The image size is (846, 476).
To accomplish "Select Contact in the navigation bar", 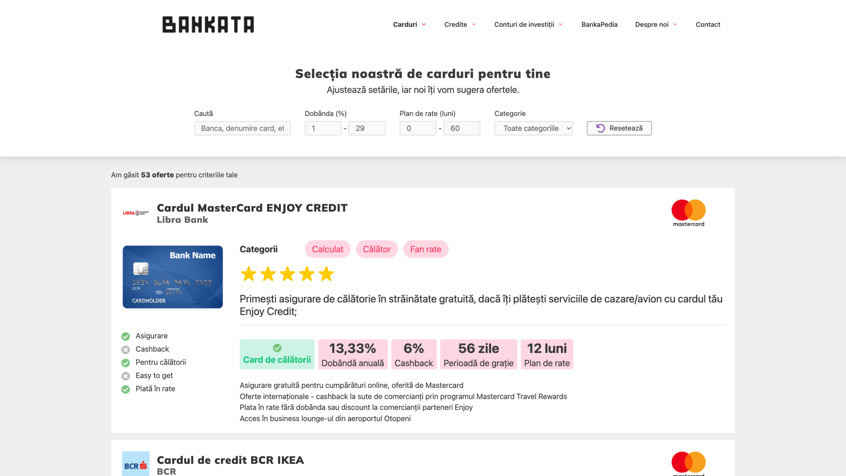I will (x=708, y=24).
